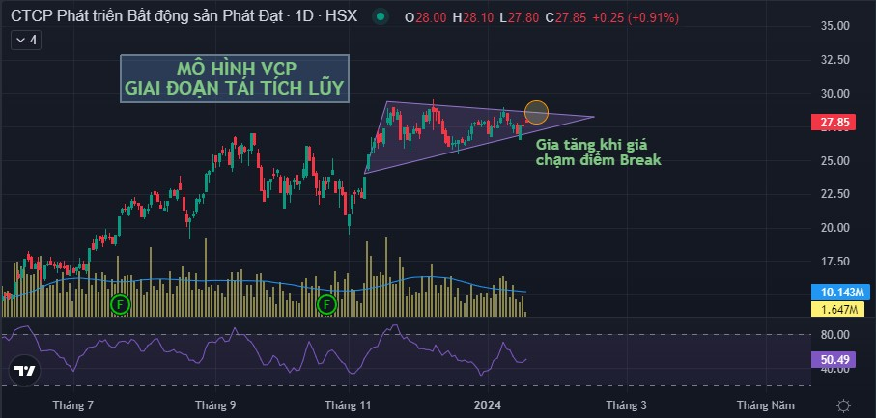The height and width of the screenshot is (418, 876).
Task: Click the 2024 date axis label
Action: tap(486, 405)
